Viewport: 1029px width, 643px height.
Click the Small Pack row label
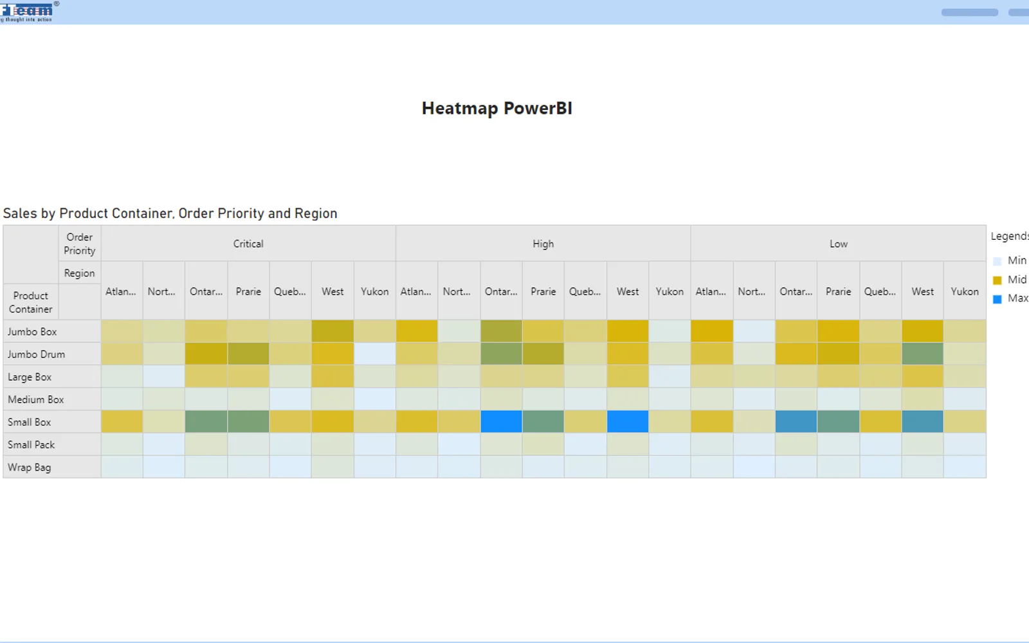52,444
